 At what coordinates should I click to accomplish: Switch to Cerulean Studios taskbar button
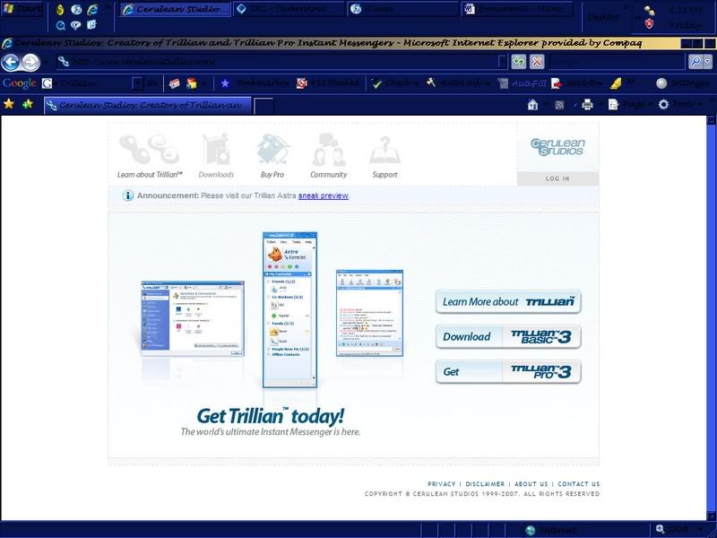(x=175, y=9)
